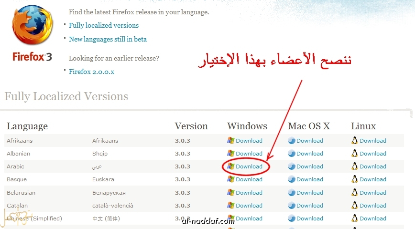Download Chinese (Simplified) Firefox for Mac OS X
Screen dimensions: 415x229
tap(310, 219)
